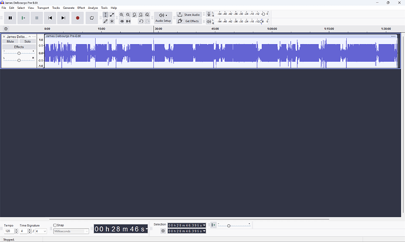Image resolution: width=405 pixels, height=242 pixels.
Task: Solo the James Delbourgo track
Action: tap(27, 41)
